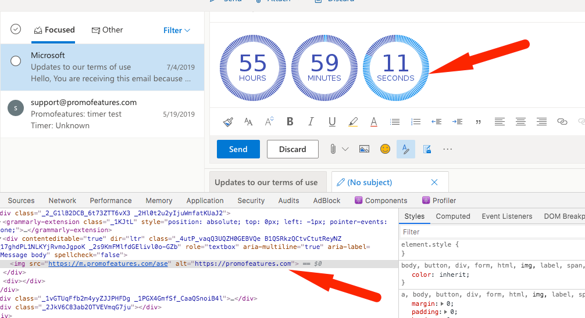Click the blue Send button

click(x=238, y=149)
